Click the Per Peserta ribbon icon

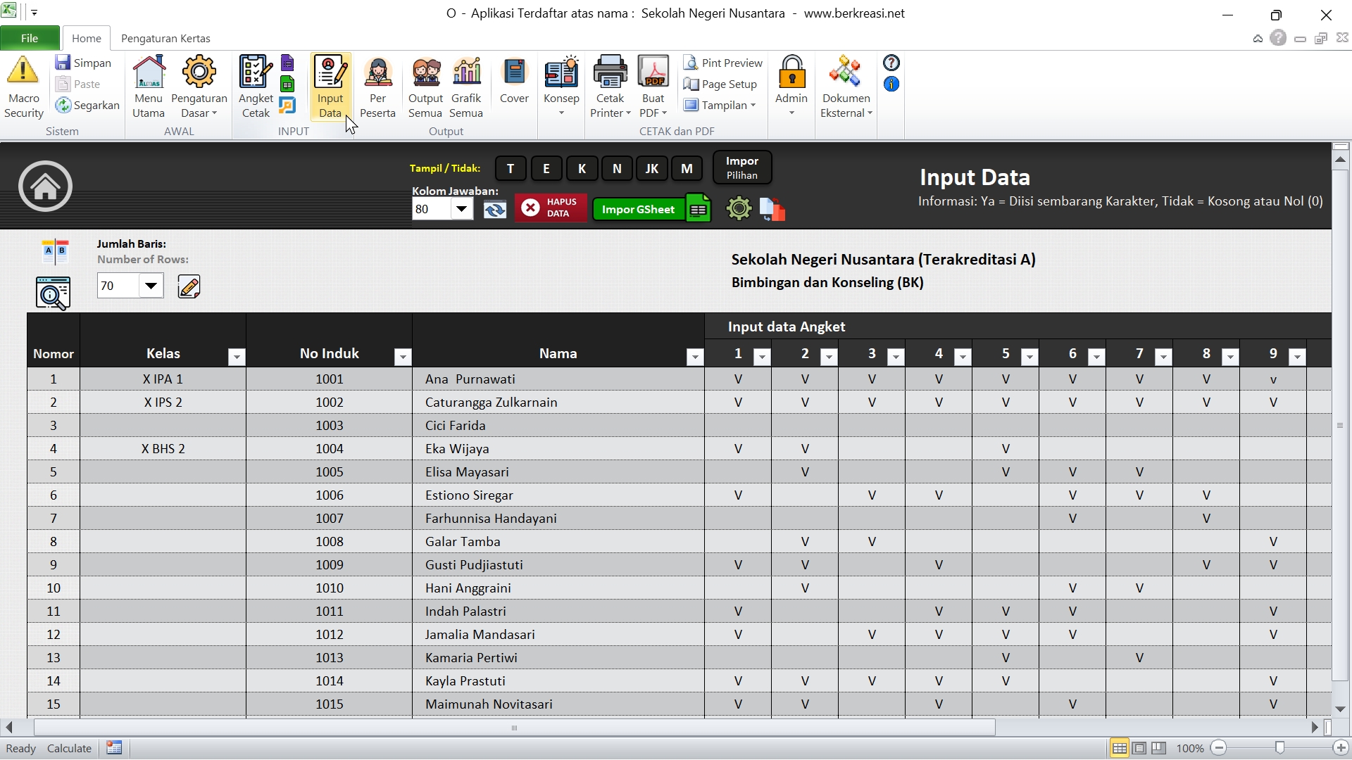point(377,87)
